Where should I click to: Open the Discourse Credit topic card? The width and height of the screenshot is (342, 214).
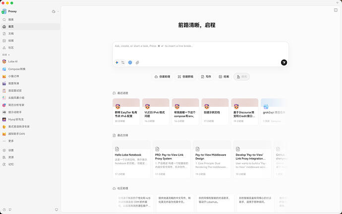(245, 112)
